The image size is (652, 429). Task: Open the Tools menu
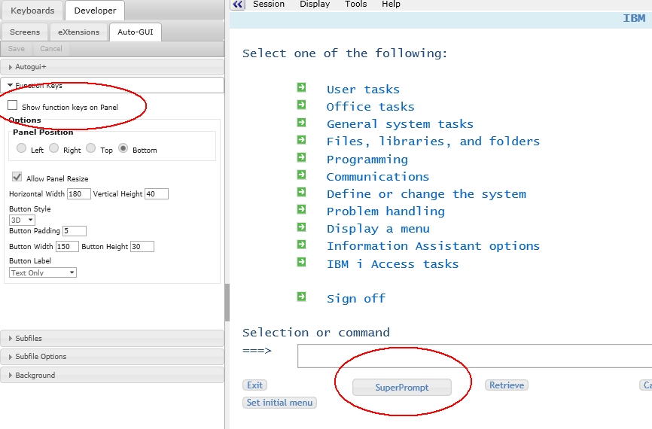click(355, 5)
